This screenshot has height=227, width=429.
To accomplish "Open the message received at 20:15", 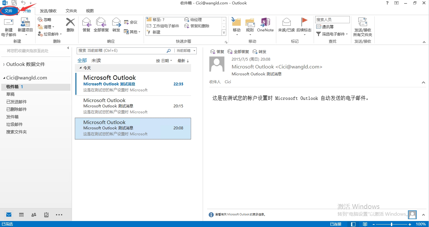I will pyautogui.click(x=133, y=106).
